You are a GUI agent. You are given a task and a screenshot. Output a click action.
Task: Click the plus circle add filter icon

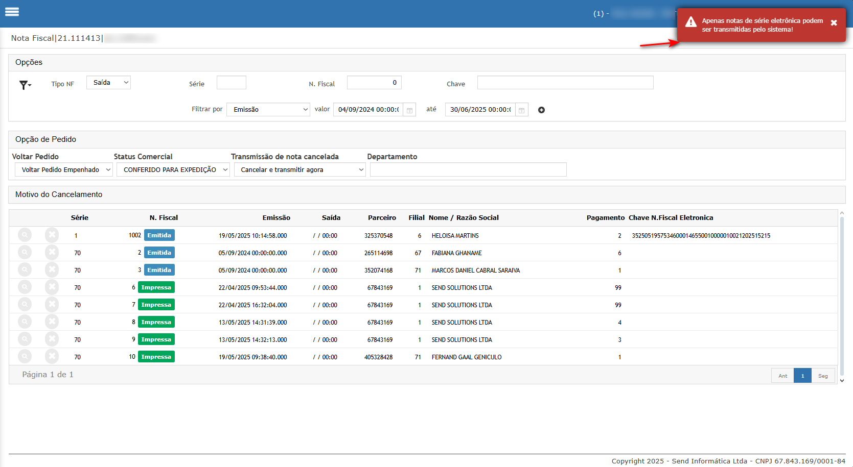[x=541, y=110]
